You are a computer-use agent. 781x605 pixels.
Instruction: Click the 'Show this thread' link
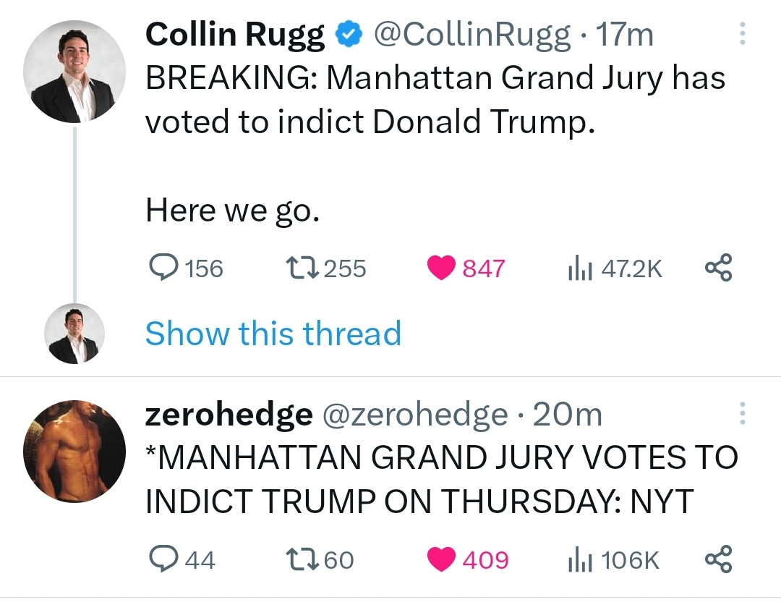pos(273,334)
